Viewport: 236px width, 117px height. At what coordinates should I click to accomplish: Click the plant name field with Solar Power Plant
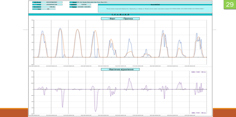(x=145, y=2)
